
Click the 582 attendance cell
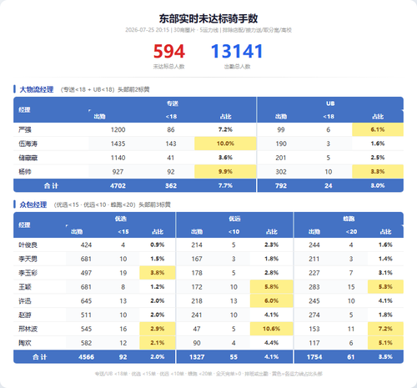point(86,343)
